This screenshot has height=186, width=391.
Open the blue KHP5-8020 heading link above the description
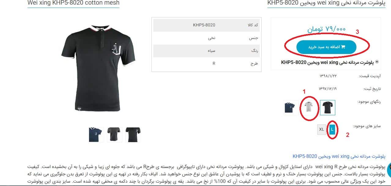339,156
